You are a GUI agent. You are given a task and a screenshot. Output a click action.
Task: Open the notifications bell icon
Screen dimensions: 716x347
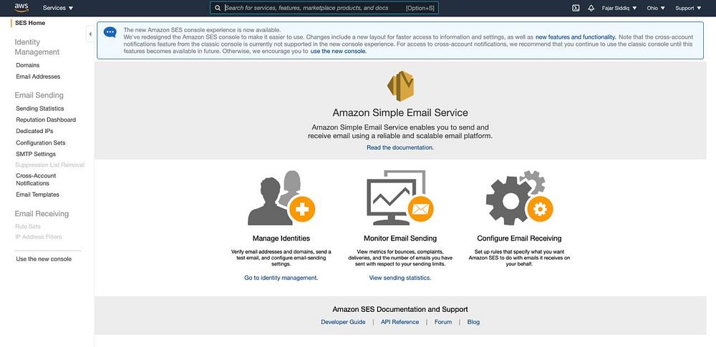(x=591, y=8)
